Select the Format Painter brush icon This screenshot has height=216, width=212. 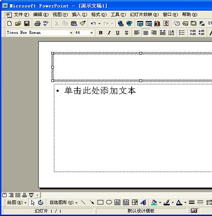coord(83,23)
